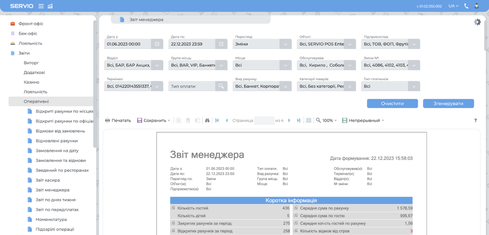
Task: Go to last page of report
Action: [x=299, y=120]
